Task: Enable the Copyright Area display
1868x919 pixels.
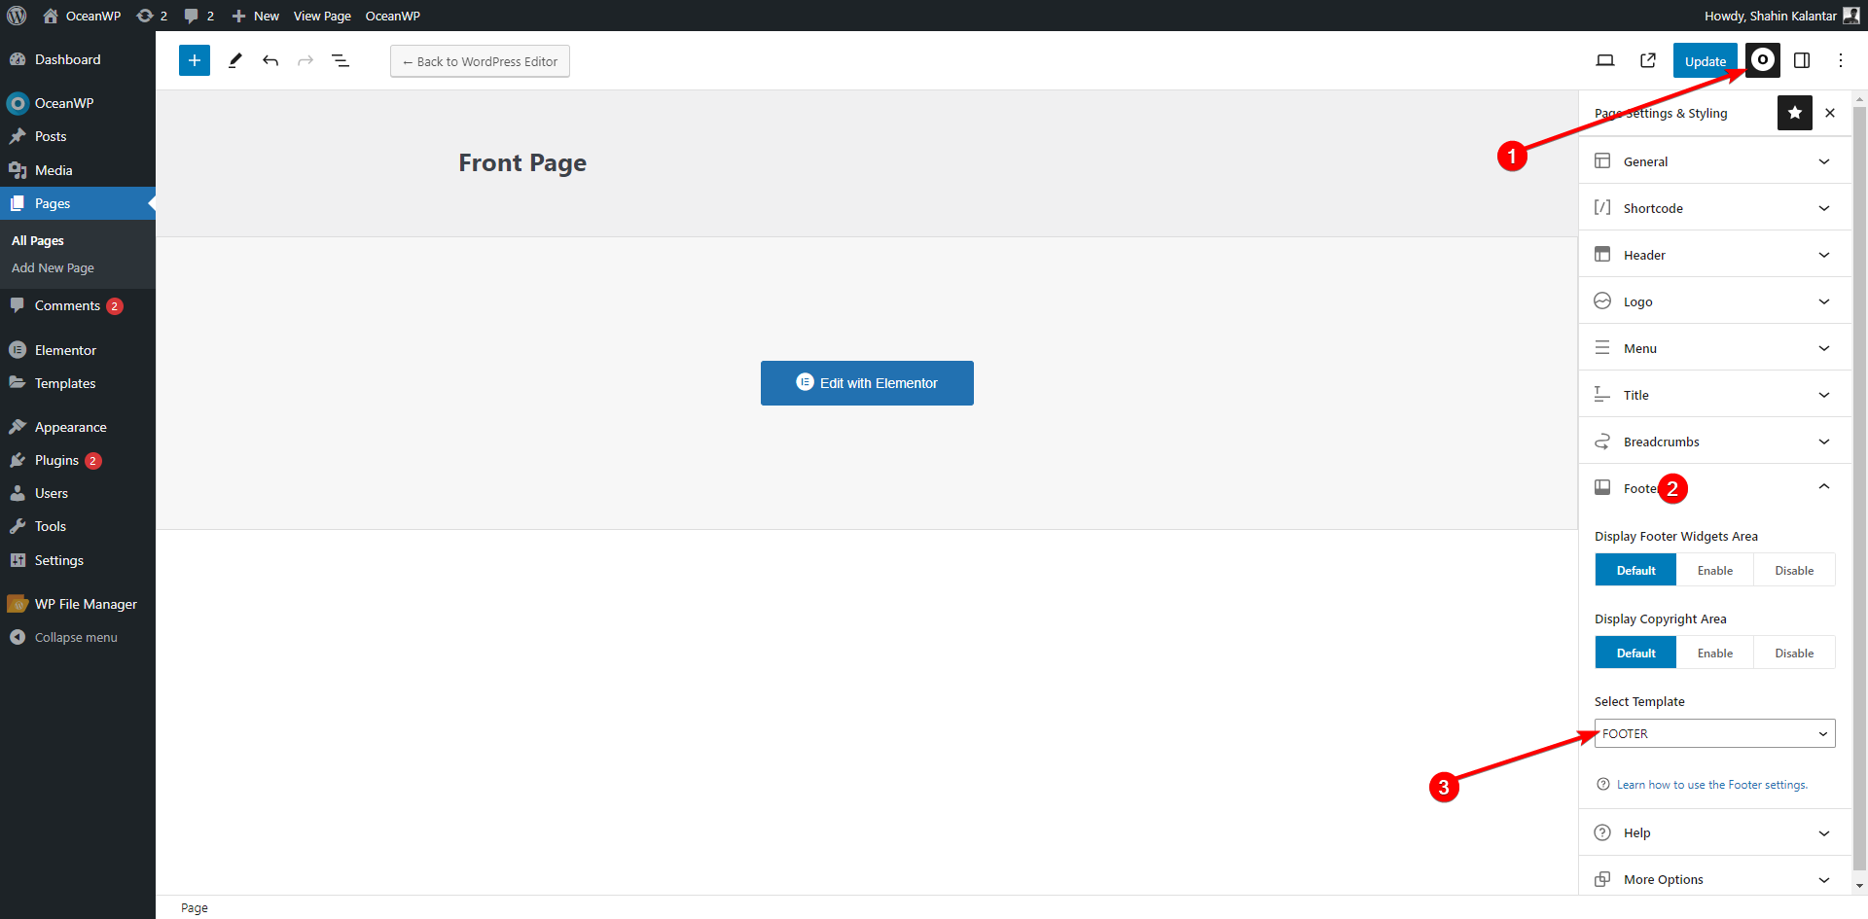Action: coord(1715,654)
